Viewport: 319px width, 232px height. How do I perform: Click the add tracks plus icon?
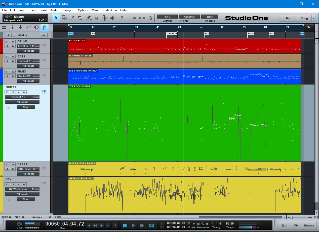point(20,27)
